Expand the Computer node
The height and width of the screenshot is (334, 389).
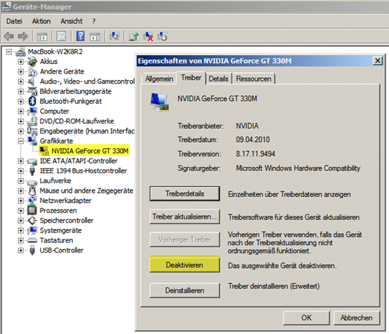click(x=21, y=111)
